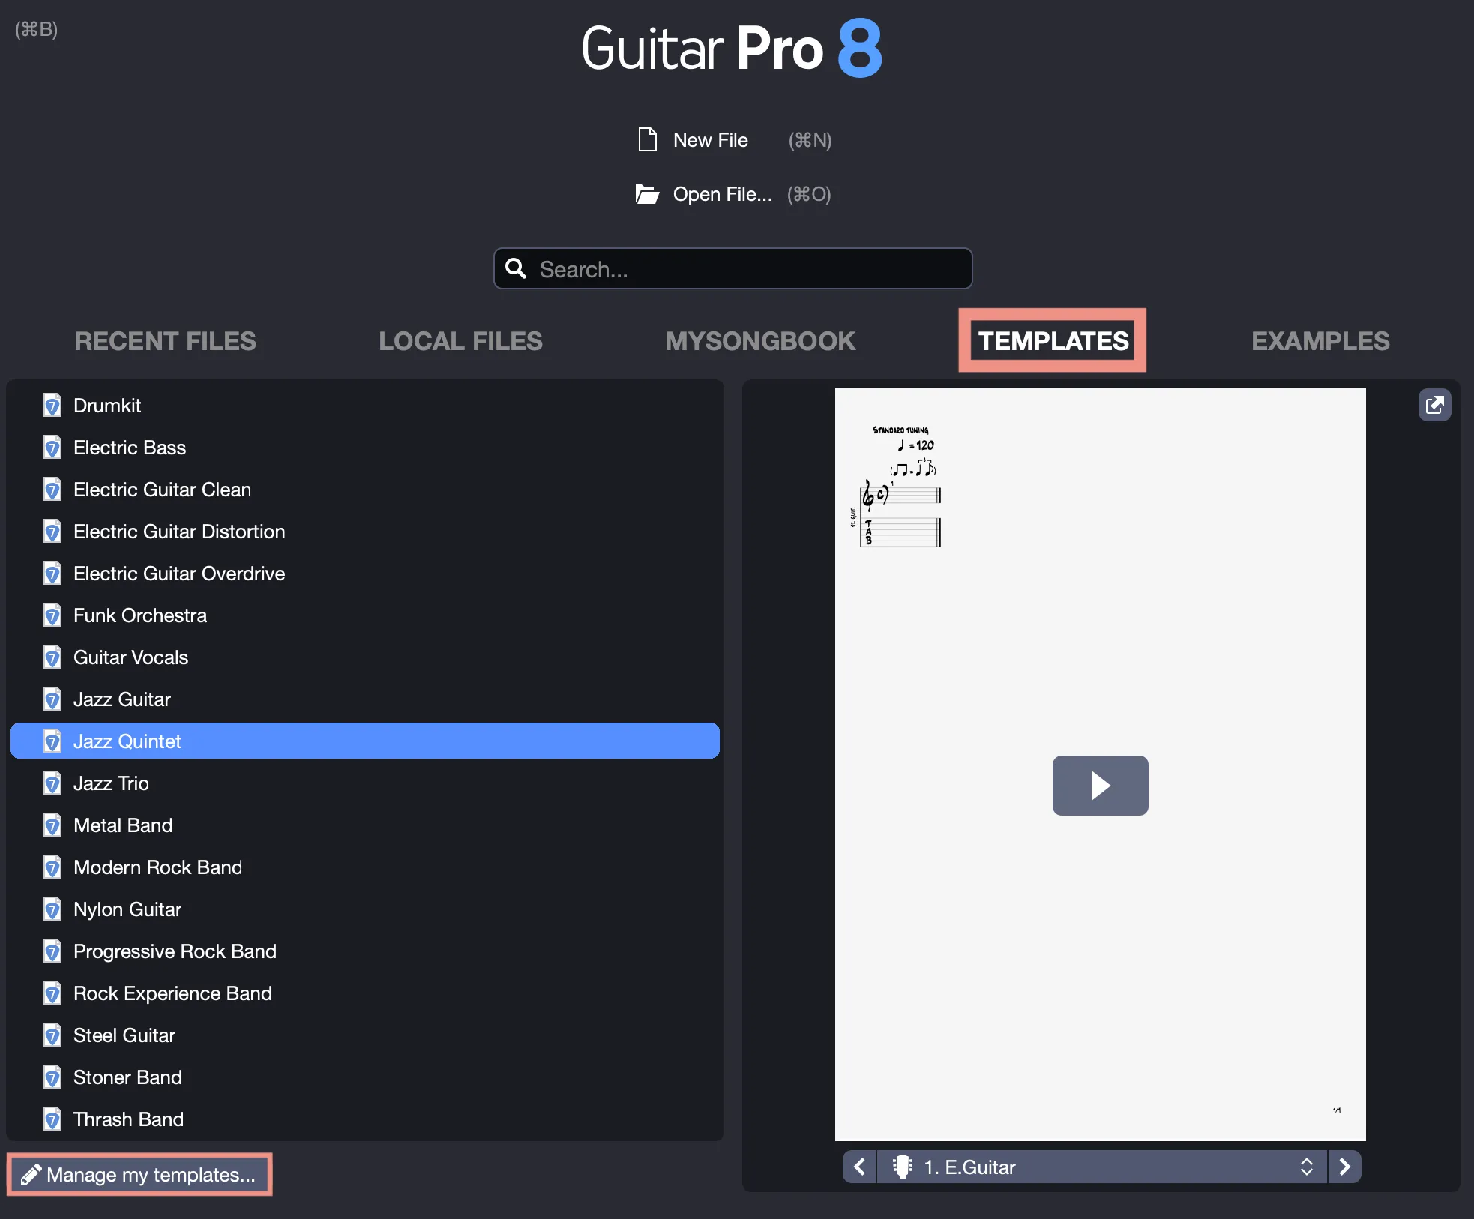
Task: Open the Examples tab
Action: (x=1320, y=341)
